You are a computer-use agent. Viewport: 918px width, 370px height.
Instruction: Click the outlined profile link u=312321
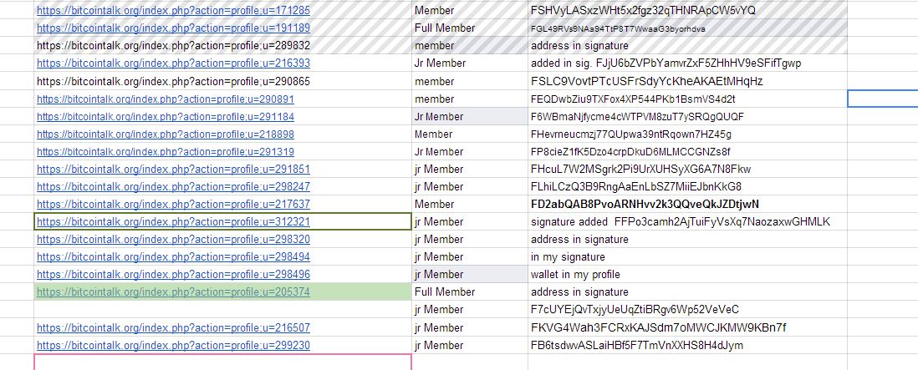coord(173,221)
